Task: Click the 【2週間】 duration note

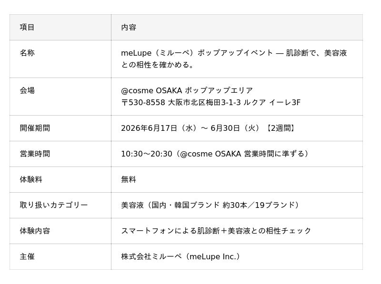Action: 281,128
